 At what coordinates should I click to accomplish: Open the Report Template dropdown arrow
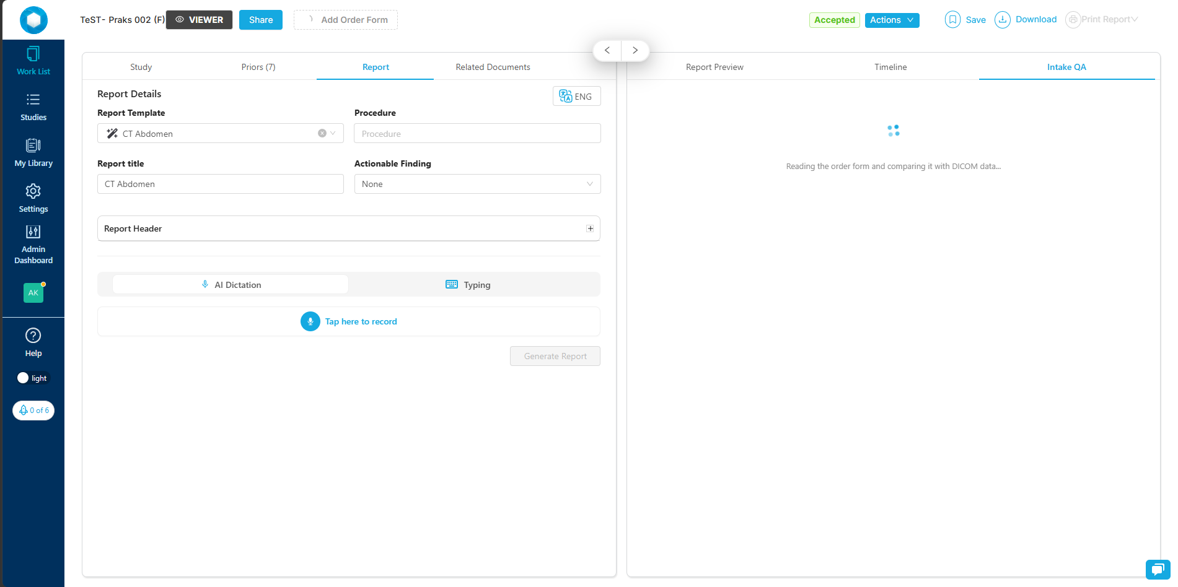[333, 133]
